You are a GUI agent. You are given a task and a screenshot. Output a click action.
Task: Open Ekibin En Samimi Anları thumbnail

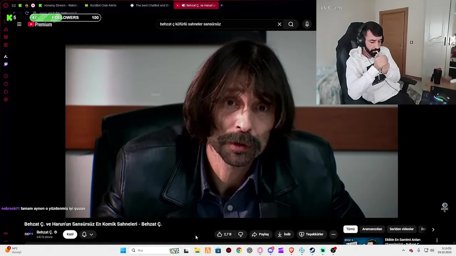[363, 241]
